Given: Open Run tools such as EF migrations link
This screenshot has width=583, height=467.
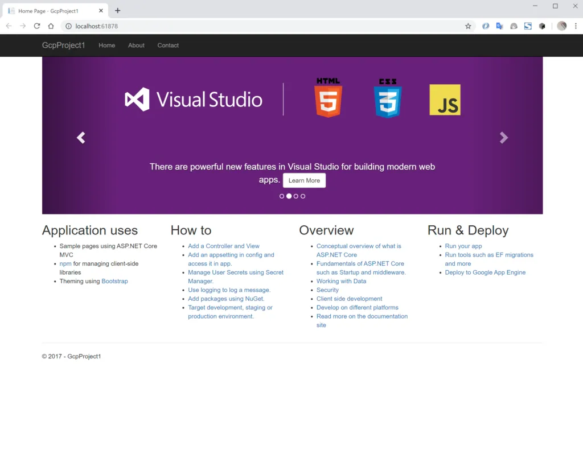Looking at the screenshot, I should (489, 259).
